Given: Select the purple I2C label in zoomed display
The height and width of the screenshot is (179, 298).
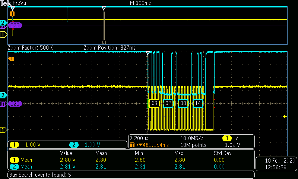Looking at the screenshot, I should (15, 103).
